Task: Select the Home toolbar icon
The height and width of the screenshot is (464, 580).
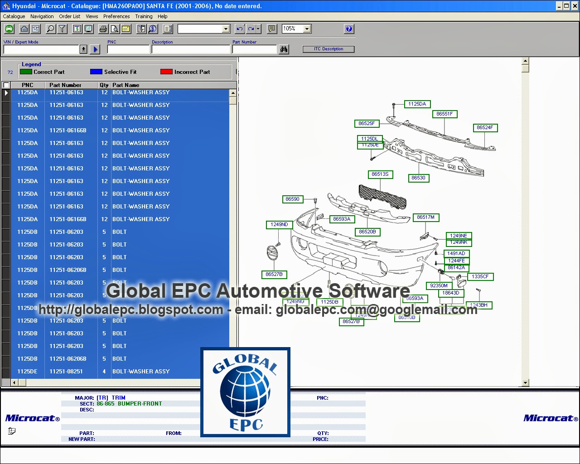Action: coord(24,29)
